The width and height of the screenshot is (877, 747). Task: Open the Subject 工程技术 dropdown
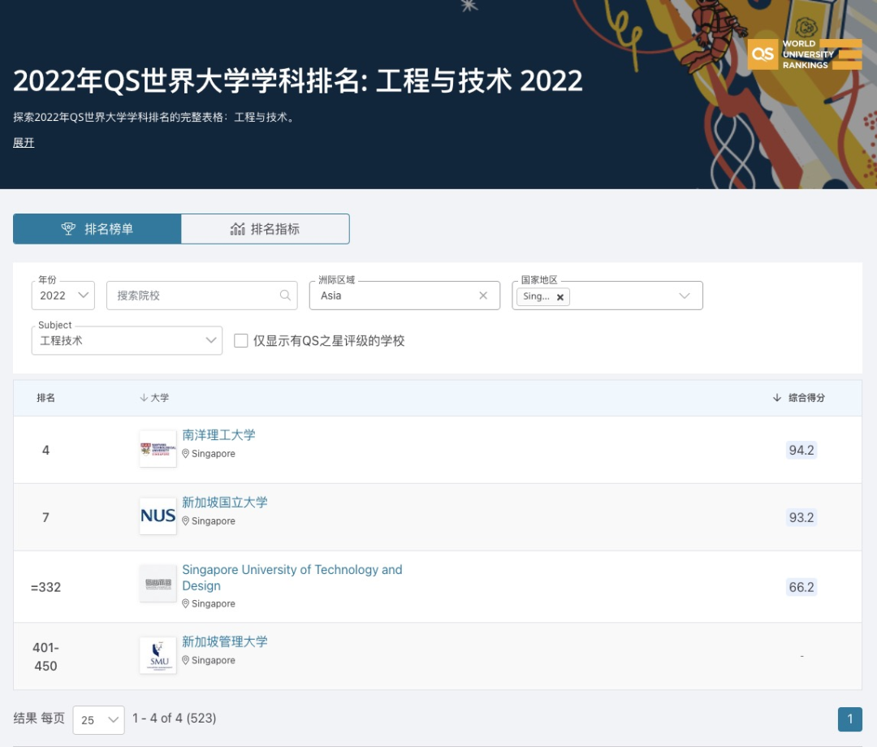(127, 340)
